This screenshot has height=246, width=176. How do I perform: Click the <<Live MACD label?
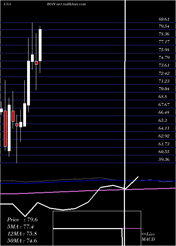click(x=148, y=237)
